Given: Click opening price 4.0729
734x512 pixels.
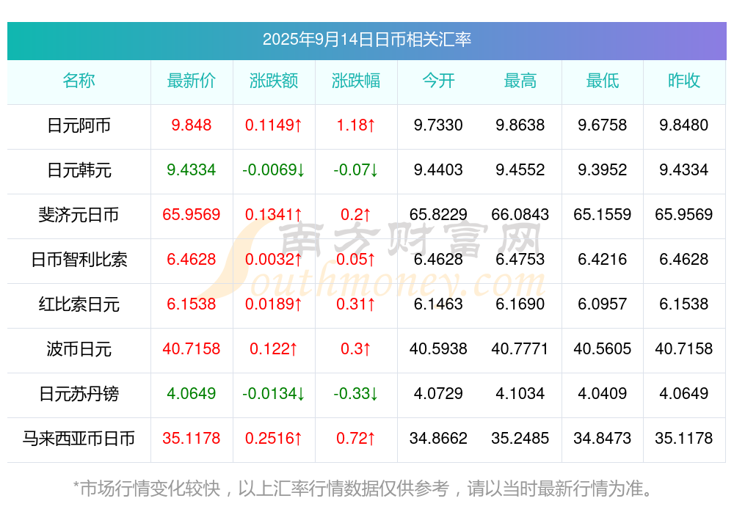Looking at the screenshot, I should (438, 394).
